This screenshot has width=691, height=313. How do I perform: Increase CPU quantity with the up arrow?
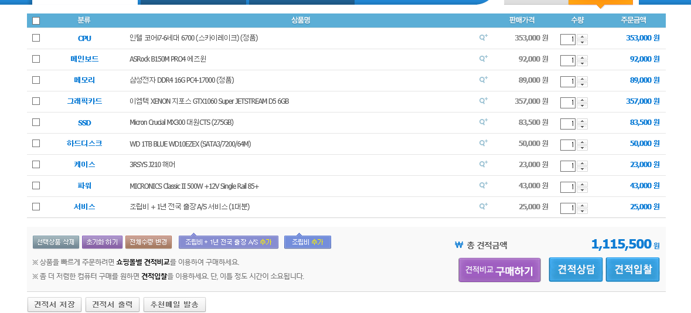(x=582, y=37)
